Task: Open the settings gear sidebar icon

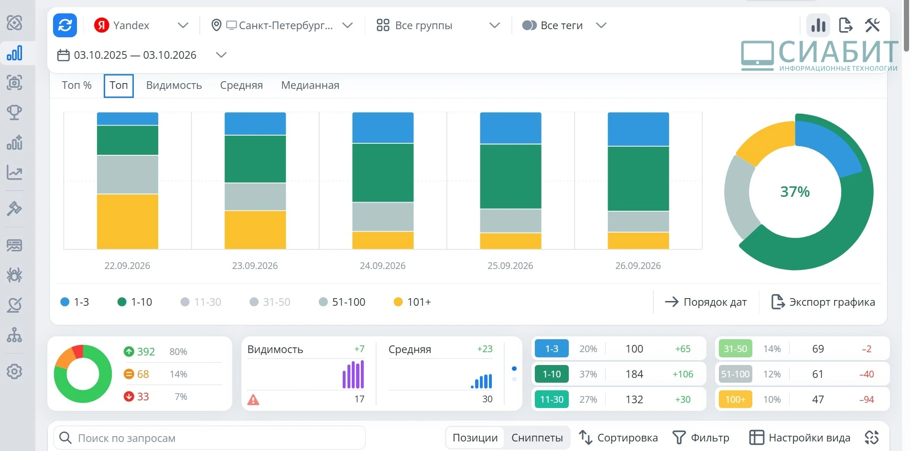Action: 14,371
